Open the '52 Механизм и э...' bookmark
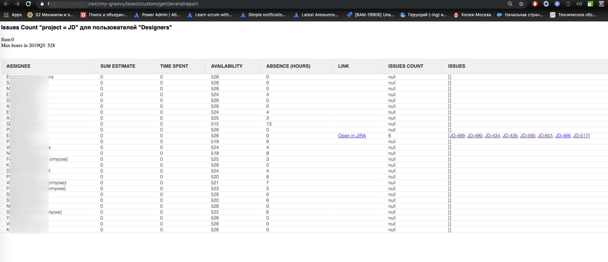Viewport: 608px width, 262px height. click(x=51, y=15)
